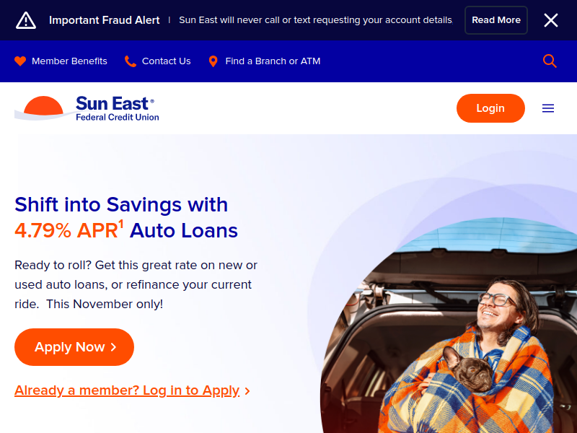Viewport: 577px width, 433px height.
Task: Click the chevron inside Apply Now
Action: click(x=113, y=347)
